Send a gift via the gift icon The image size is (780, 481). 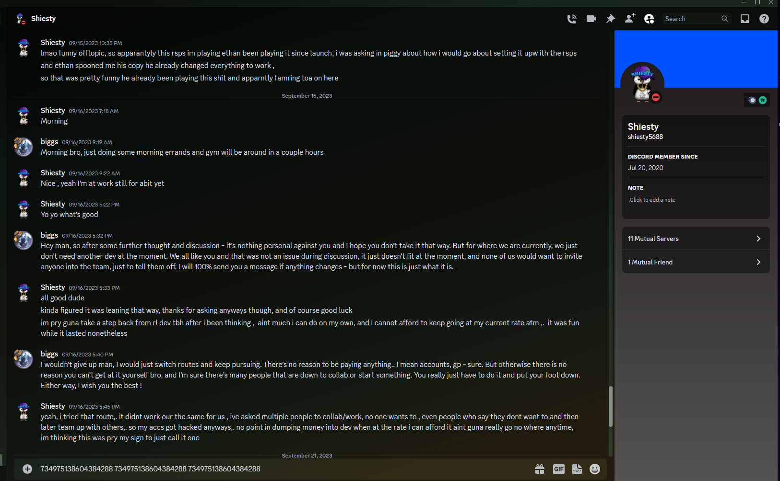click(540, 469)
